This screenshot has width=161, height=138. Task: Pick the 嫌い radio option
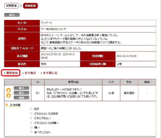pos(31,127)
